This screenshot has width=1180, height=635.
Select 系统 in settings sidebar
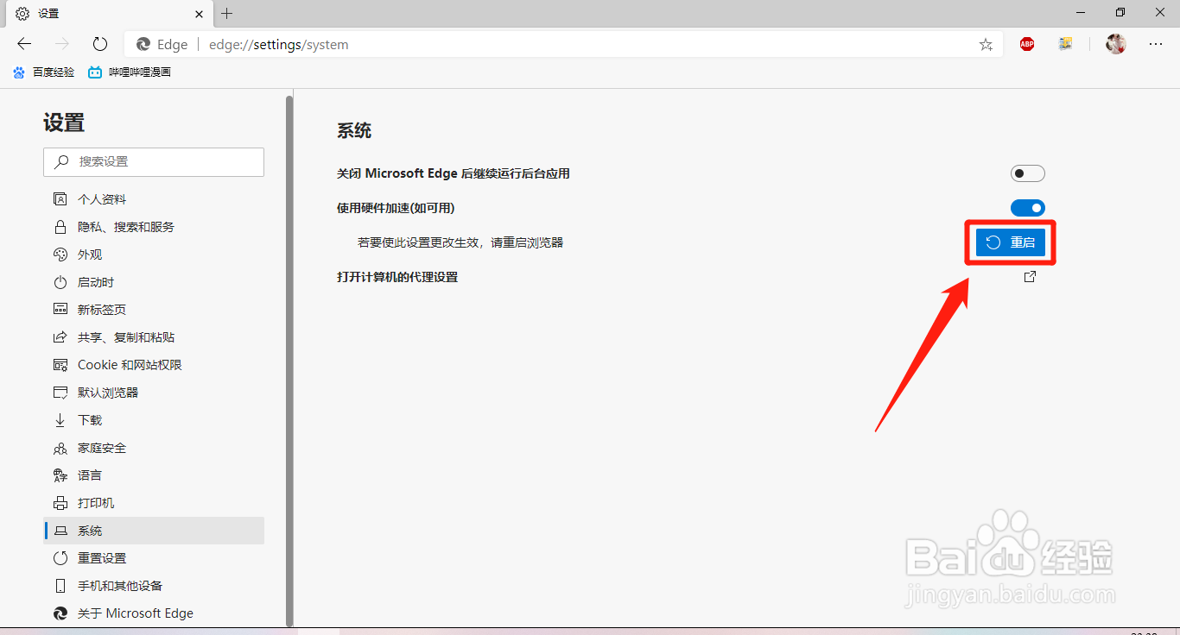pos(154,531)
